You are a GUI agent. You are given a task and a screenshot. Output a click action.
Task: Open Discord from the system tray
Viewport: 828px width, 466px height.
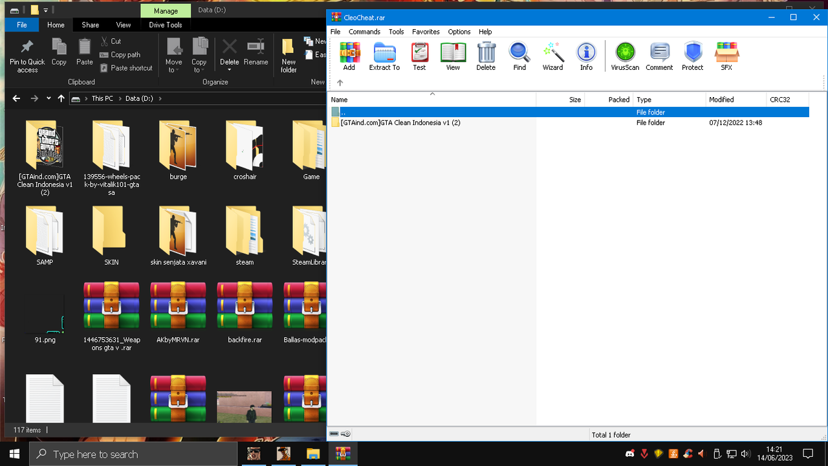click(630, 454)
